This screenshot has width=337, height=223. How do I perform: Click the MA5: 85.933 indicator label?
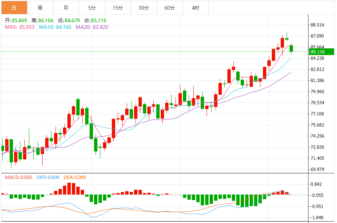pyautogui.click(x=20, y=27)
